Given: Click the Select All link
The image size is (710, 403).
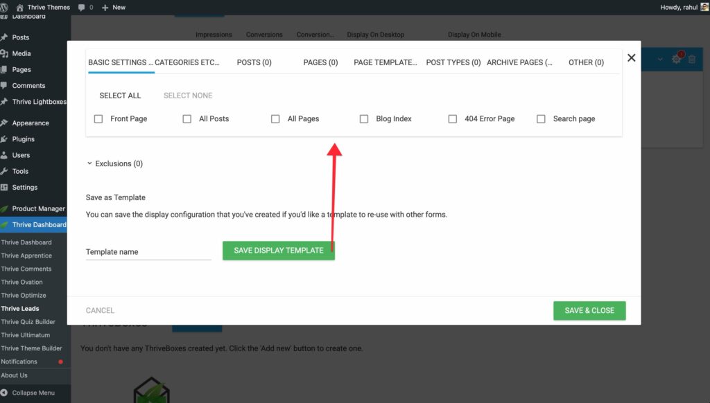Looking at the screenshot, I should (120, 96).
